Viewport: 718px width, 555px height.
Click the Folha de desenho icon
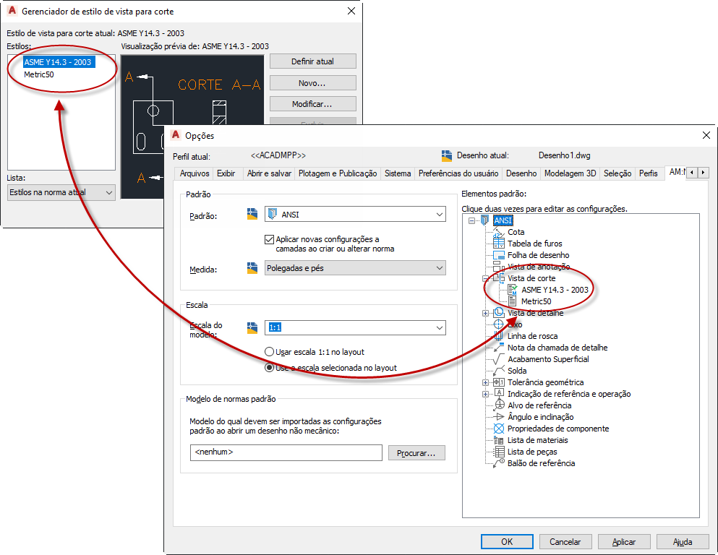498,255
